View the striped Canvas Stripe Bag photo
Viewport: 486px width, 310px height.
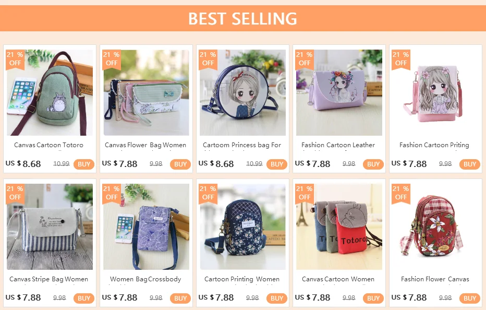50,226
